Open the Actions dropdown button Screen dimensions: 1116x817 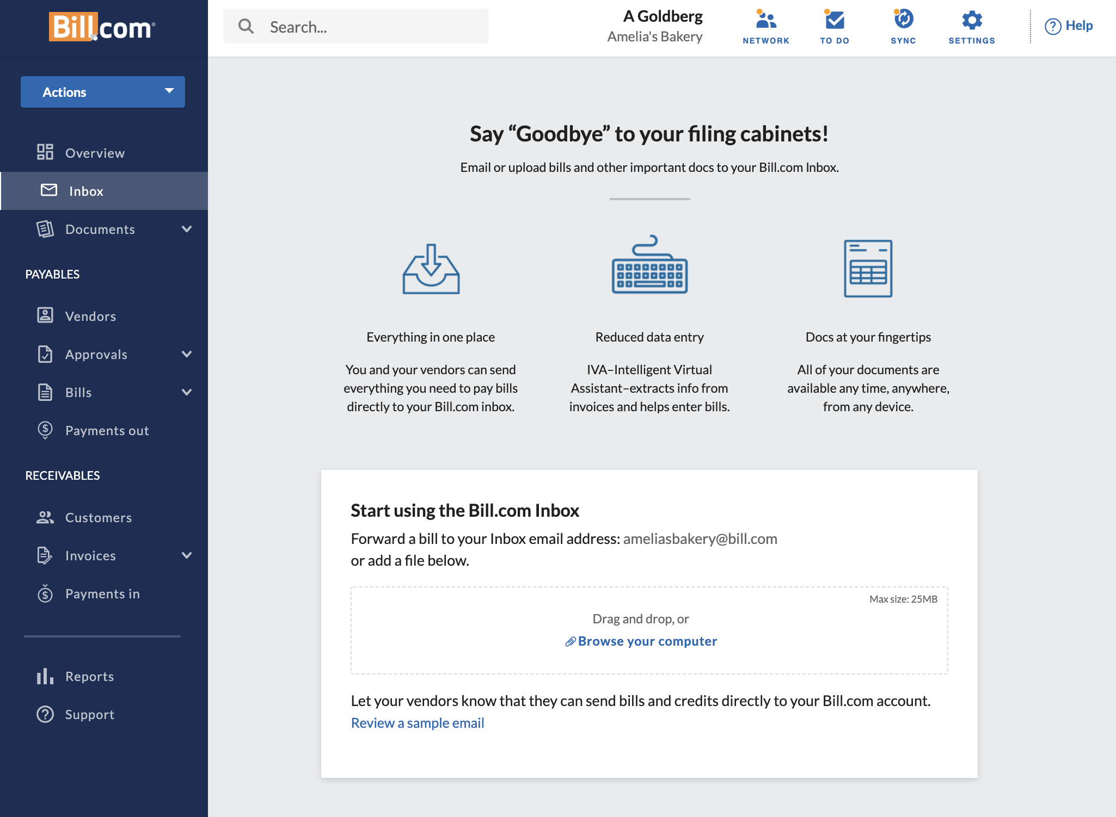[103, 92]
